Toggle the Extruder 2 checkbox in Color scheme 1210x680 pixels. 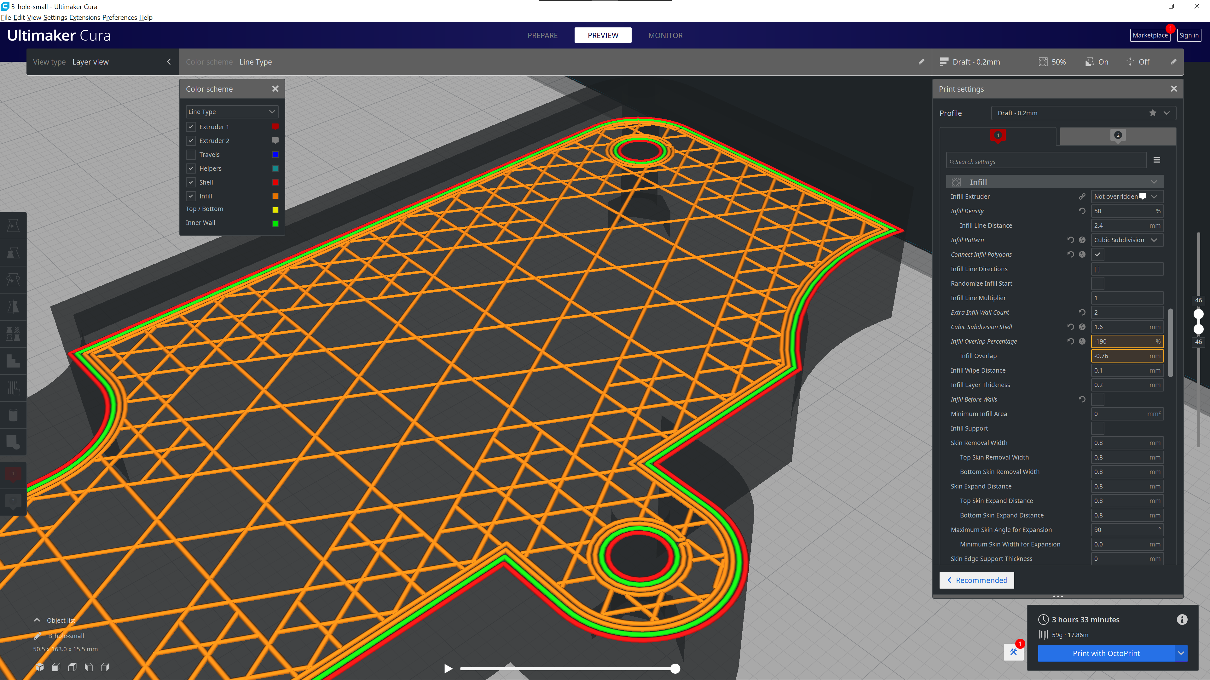click(191, 141)
